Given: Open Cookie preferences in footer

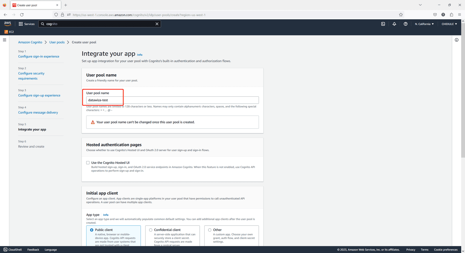Looking at the screenshot, I should tap(446, 250).
